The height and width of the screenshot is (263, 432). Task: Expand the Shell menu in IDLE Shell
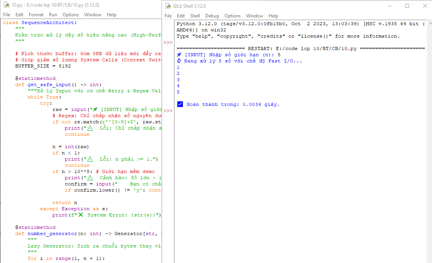click(x=195, y=16)
